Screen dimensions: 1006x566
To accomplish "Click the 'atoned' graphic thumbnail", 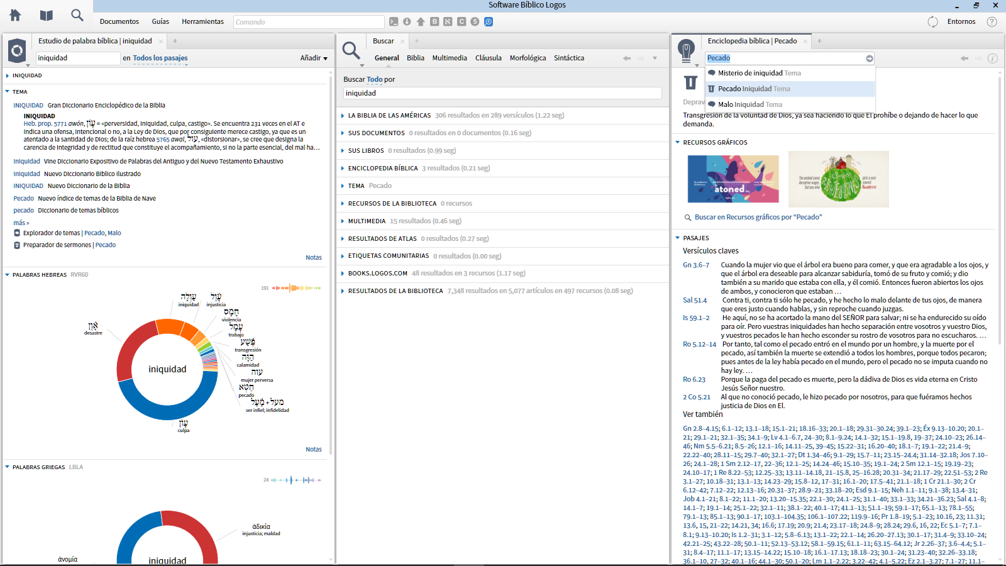I will coord(733,179).
